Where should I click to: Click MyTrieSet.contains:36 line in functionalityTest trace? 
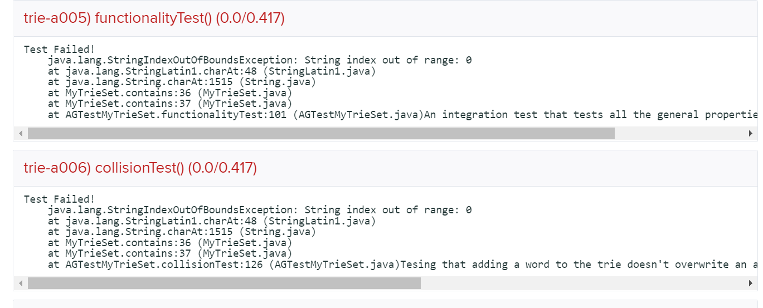(169, 93)
